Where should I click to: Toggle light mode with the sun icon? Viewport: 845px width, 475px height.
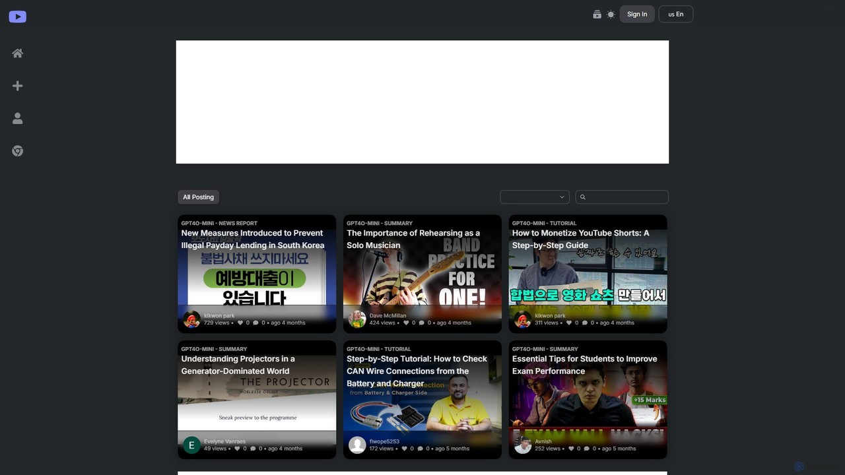coord(611,15)
